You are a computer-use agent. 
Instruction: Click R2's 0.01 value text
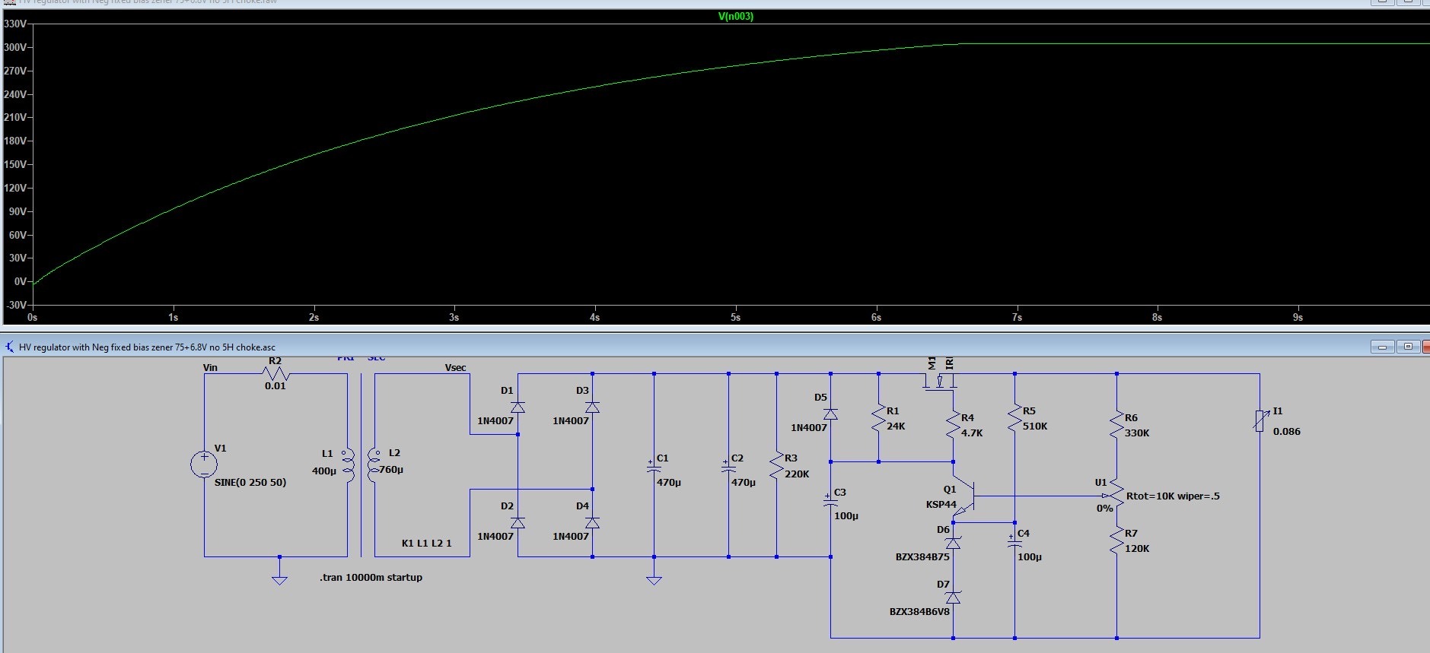[x=275, y=386]
